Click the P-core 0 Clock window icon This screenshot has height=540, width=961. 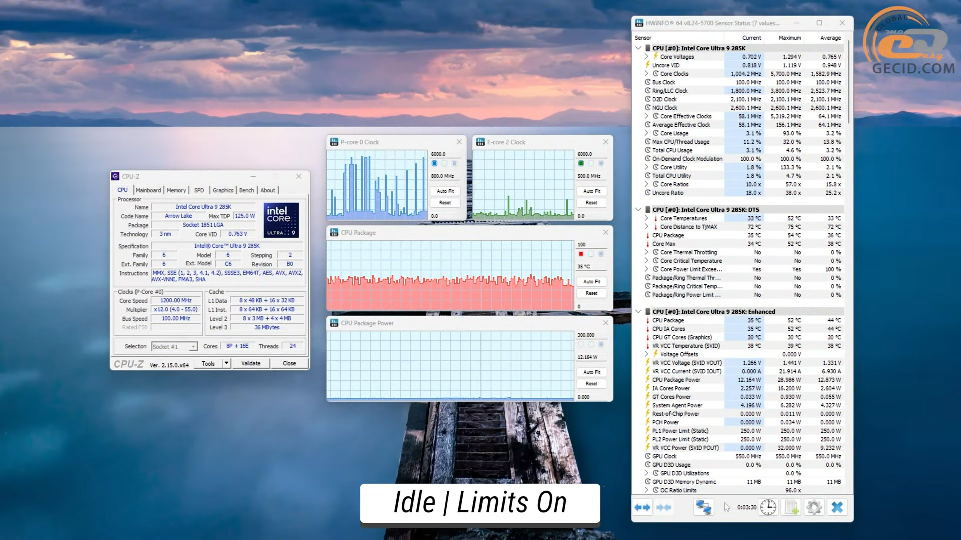334,142
